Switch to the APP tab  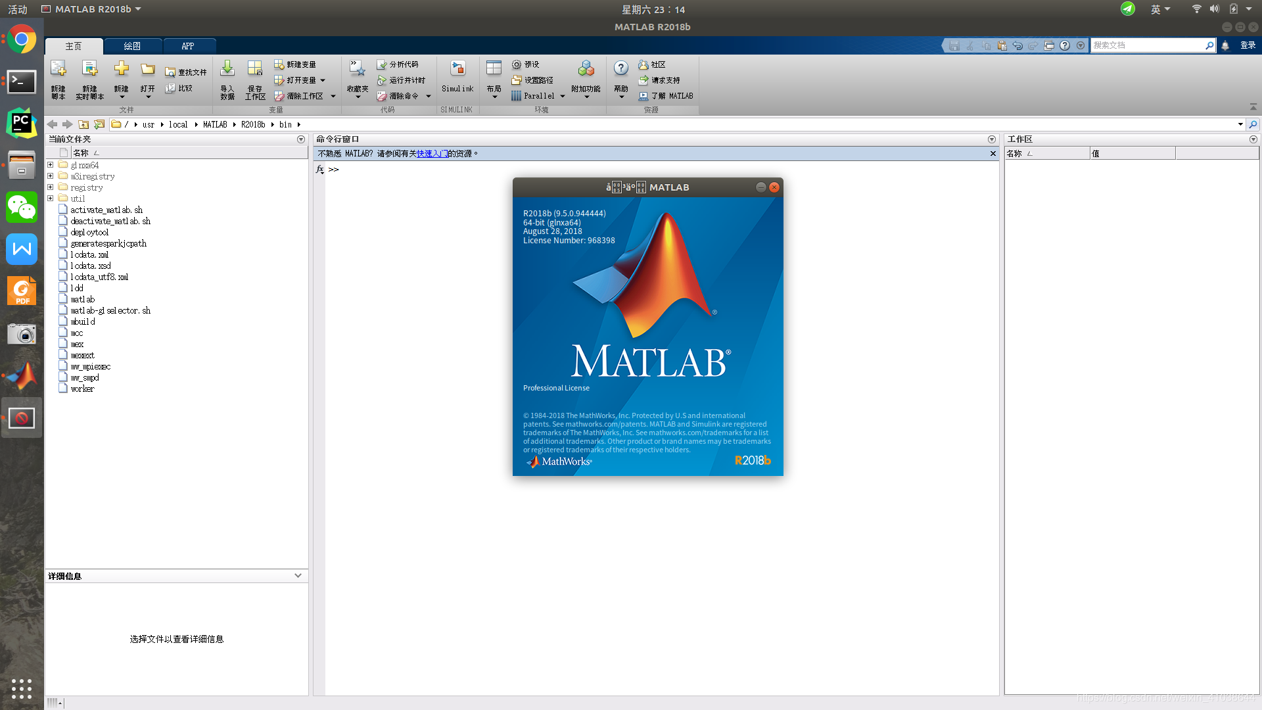point(188,46)
